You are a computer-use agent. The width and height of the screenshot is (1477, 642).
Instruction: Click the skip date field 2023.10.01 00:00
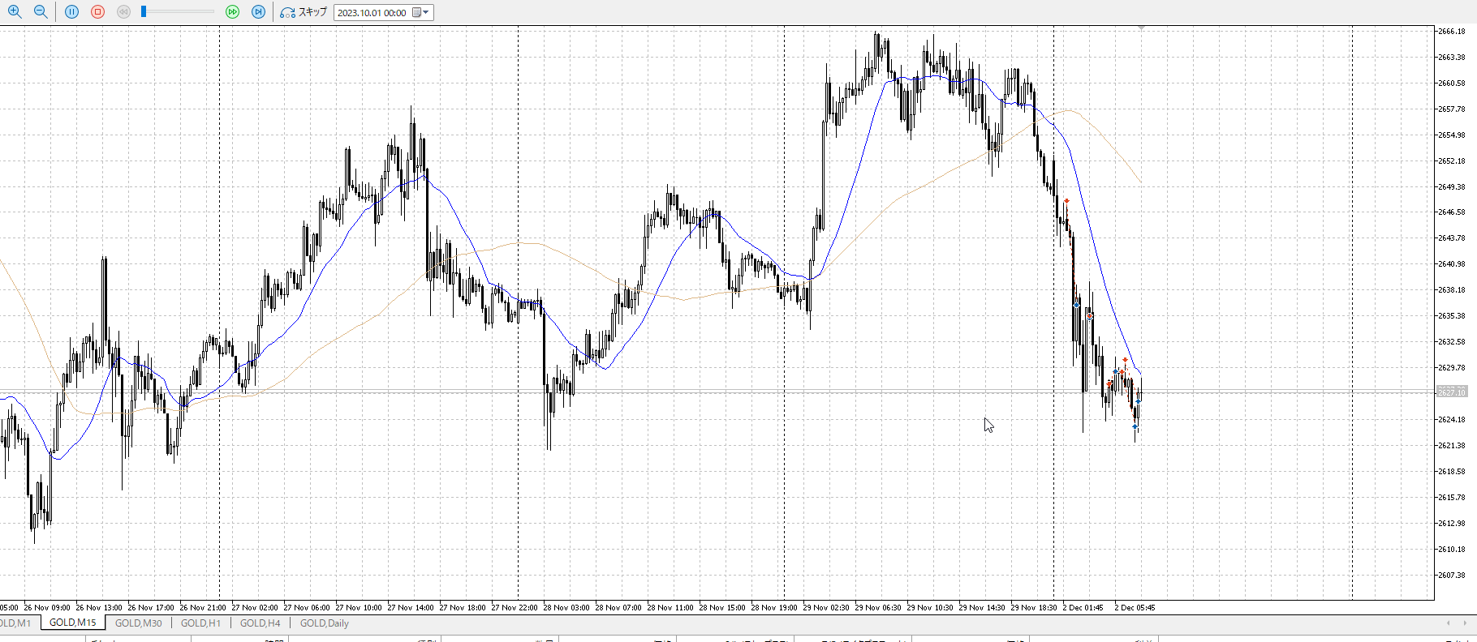click(x=372, y=13)
